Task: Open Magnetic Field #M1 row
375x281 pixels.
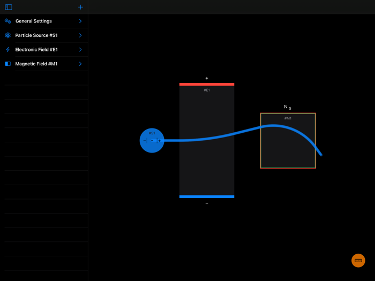Action: coord(44,64)
